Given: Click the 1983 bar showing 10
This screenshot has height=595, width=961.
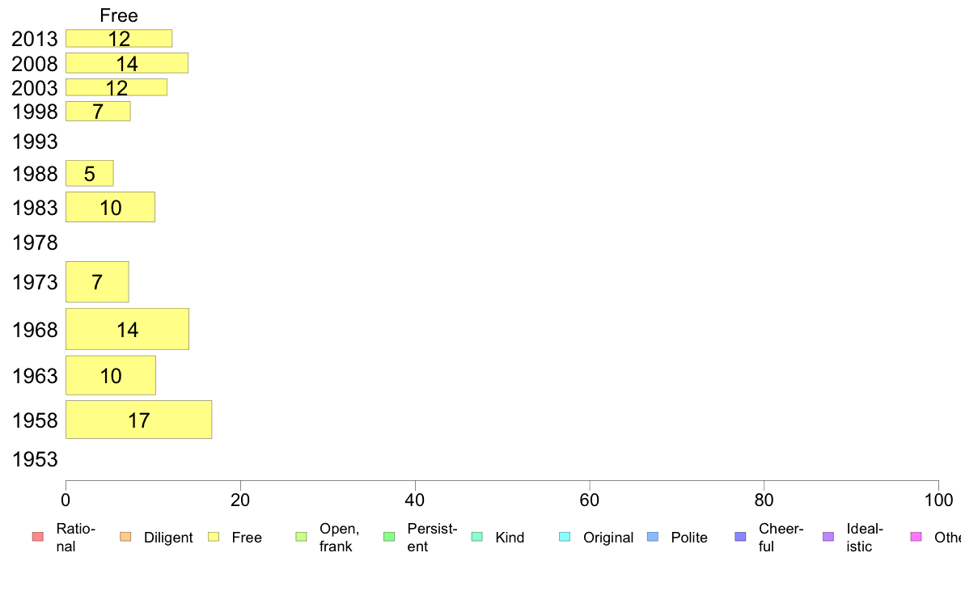Looking at the screenshot, I should (110, 207).
